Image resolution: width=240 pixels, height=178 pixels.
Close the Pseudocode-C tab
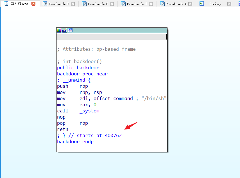[112, 4]
